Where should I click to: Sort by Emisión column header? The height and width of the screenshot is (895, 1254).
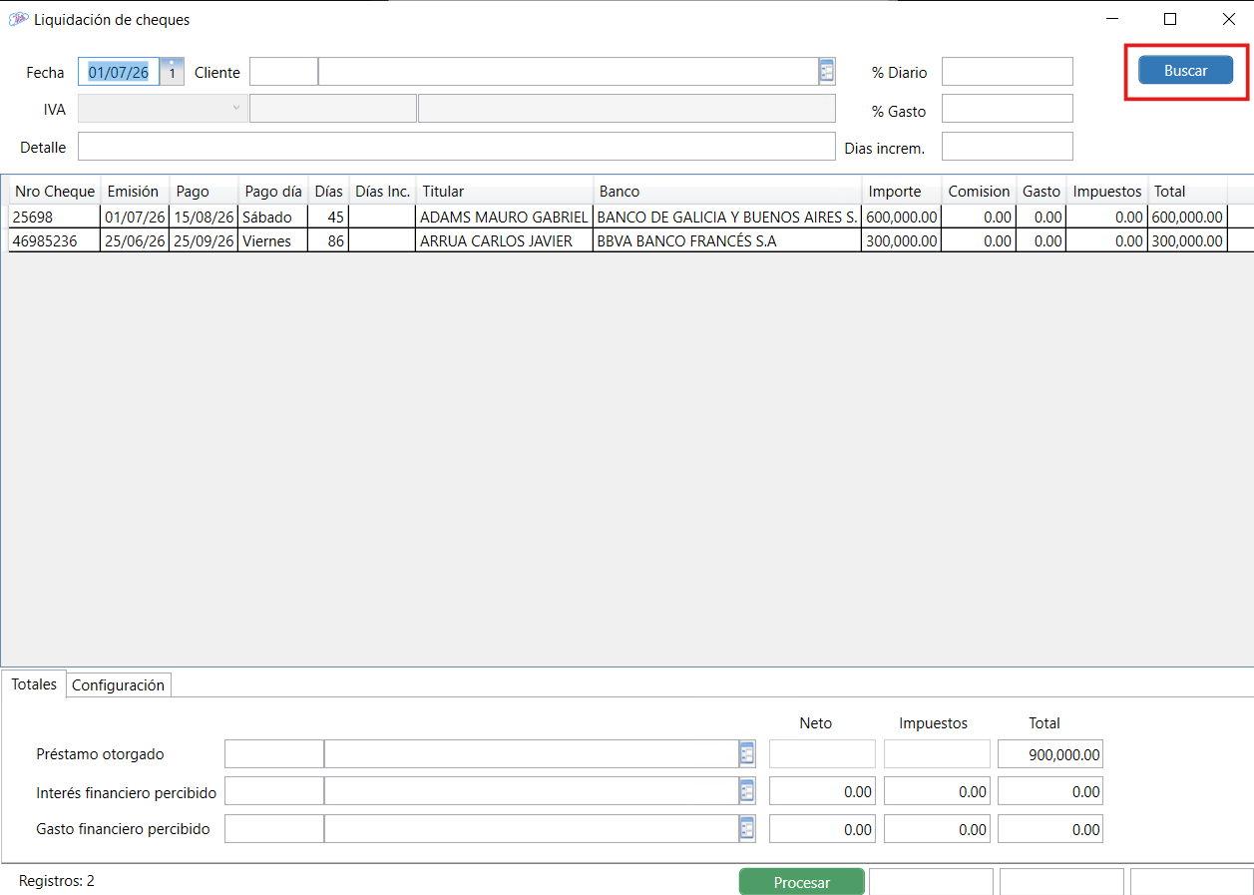[135, 192]
